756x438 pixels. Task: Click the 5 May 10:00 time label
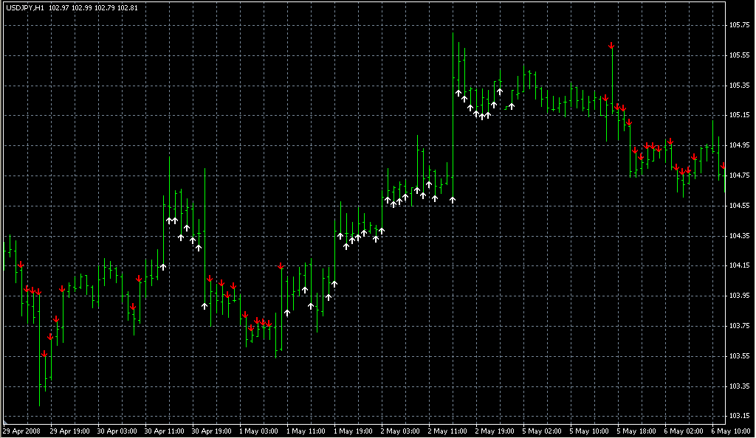(589, 431)
